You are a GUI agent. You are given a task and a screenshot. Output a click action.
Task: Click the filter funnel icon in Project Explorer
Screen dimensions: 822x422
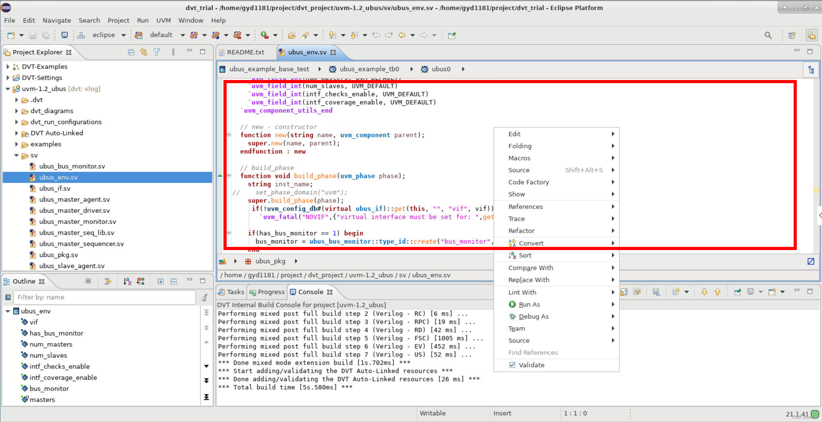tap(157, 52)
